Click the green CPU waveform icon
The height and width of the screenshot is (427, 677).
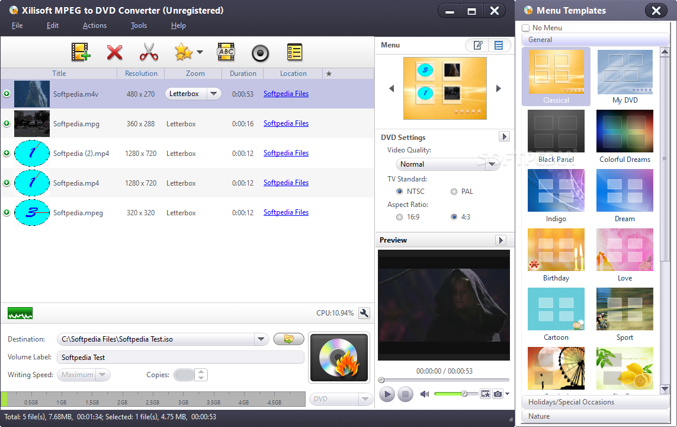click(20, 313)
